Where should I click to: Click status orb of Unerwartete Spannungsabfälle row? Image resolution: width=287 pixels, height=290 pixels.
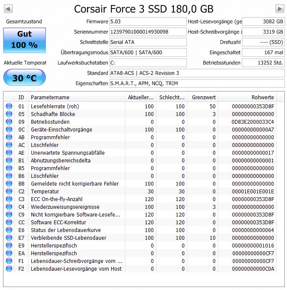[x=9, y=153]
